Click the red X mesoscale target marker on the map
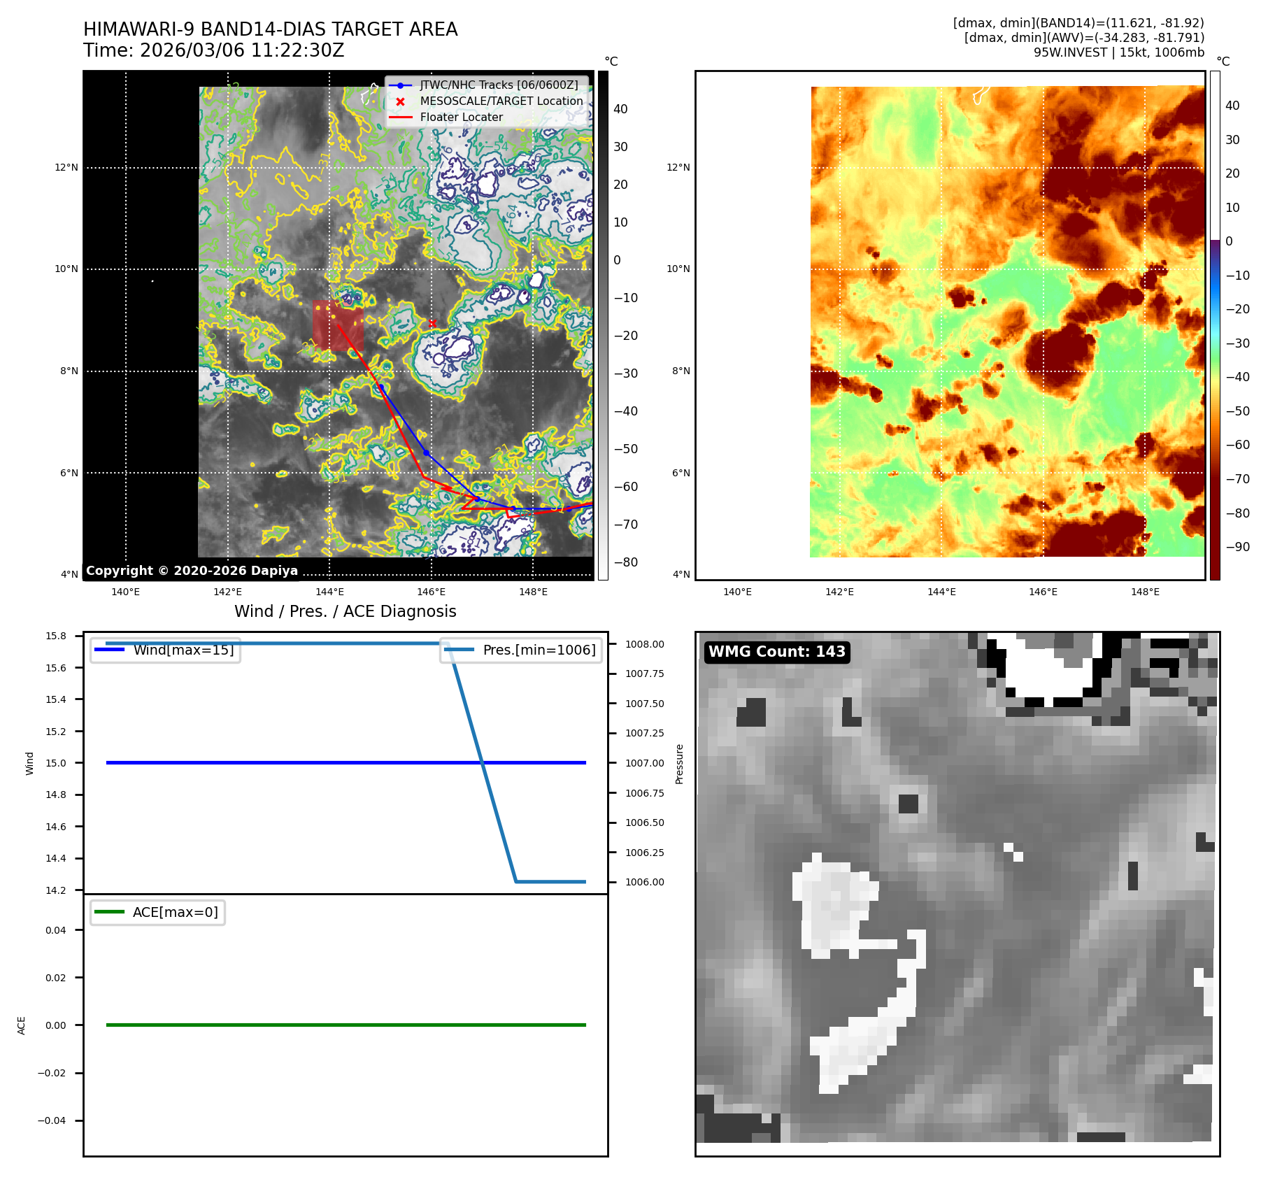This screenshot has width=1268, height=1182. tap(432, 323)
